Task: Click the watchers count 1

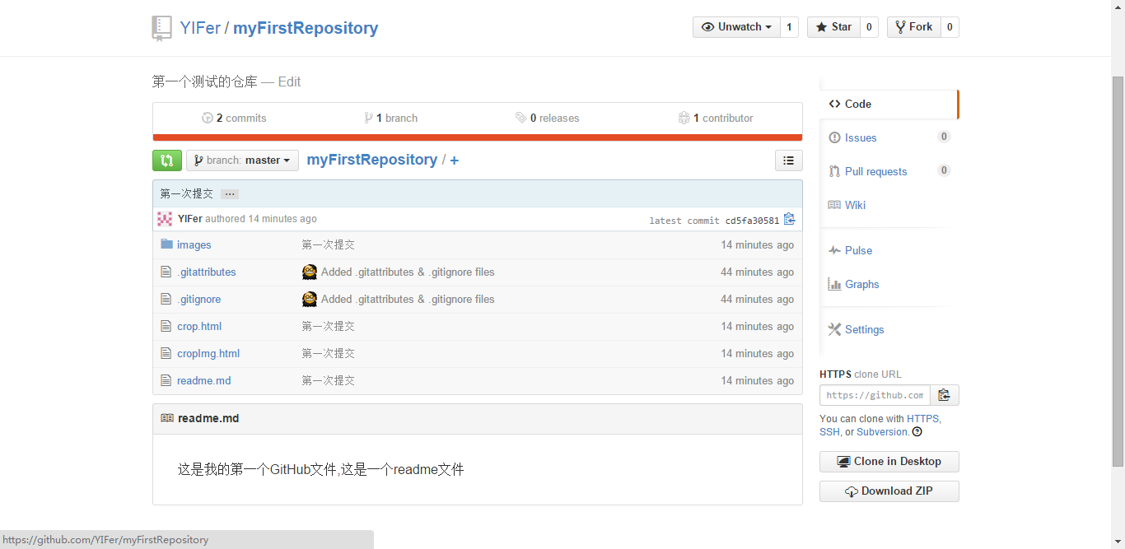Action: coord(789,27)
